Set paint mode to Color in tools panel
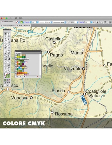Viewport: 112px width, 145px height. point(5,80)
